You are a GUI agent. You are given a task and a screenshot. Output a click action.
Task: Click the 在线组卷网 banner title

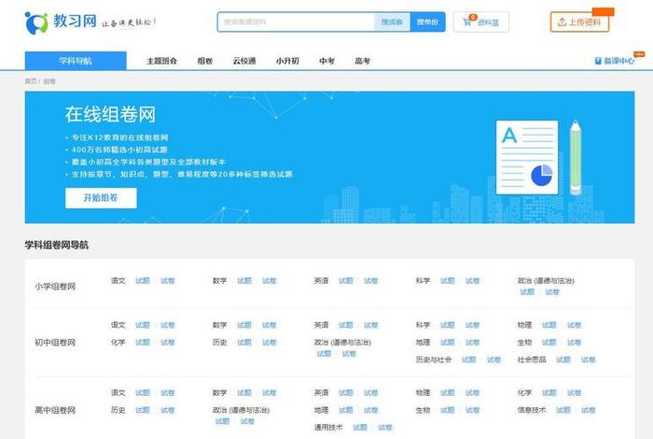(x=110, y=114)
